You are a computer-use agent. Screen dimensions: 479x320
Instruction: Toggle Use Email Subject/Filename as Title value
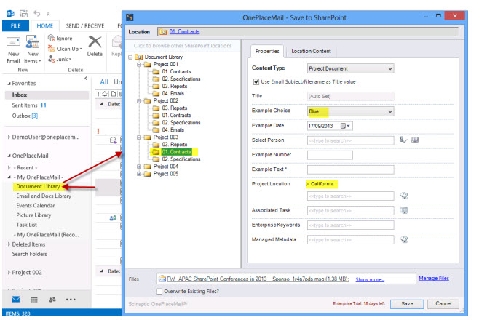pos(256,81)
